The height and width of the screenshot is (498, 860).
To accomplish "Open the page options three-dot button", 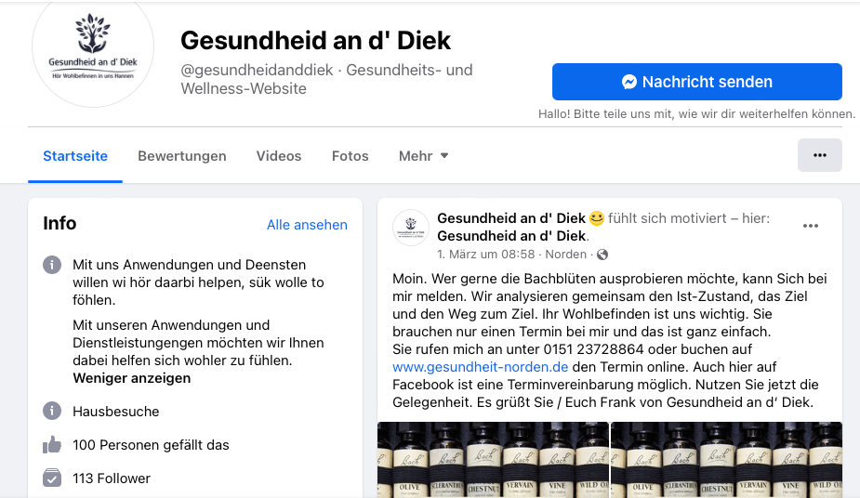I will [819, 155].
